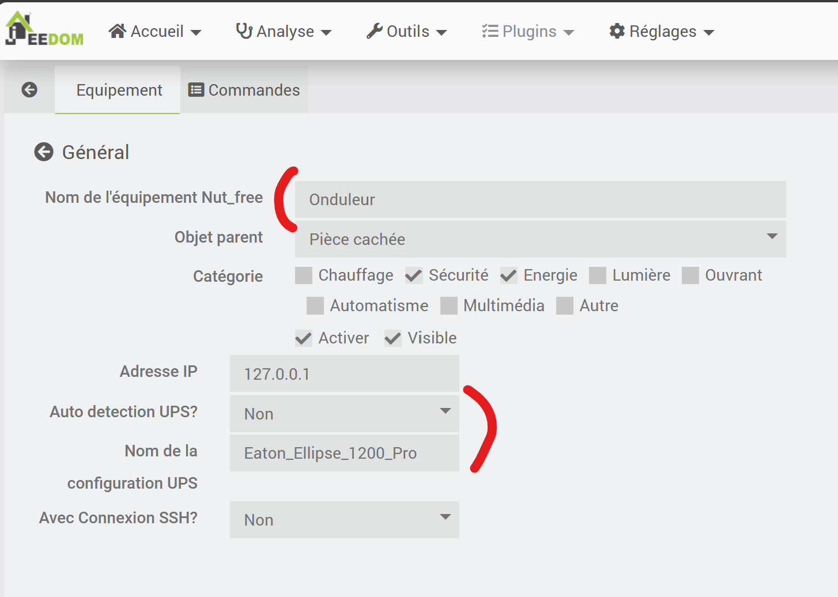The width and height of the screenshot is (838, 597).
Task: Toggle the Visible checkbox
Action: (393, 338)
